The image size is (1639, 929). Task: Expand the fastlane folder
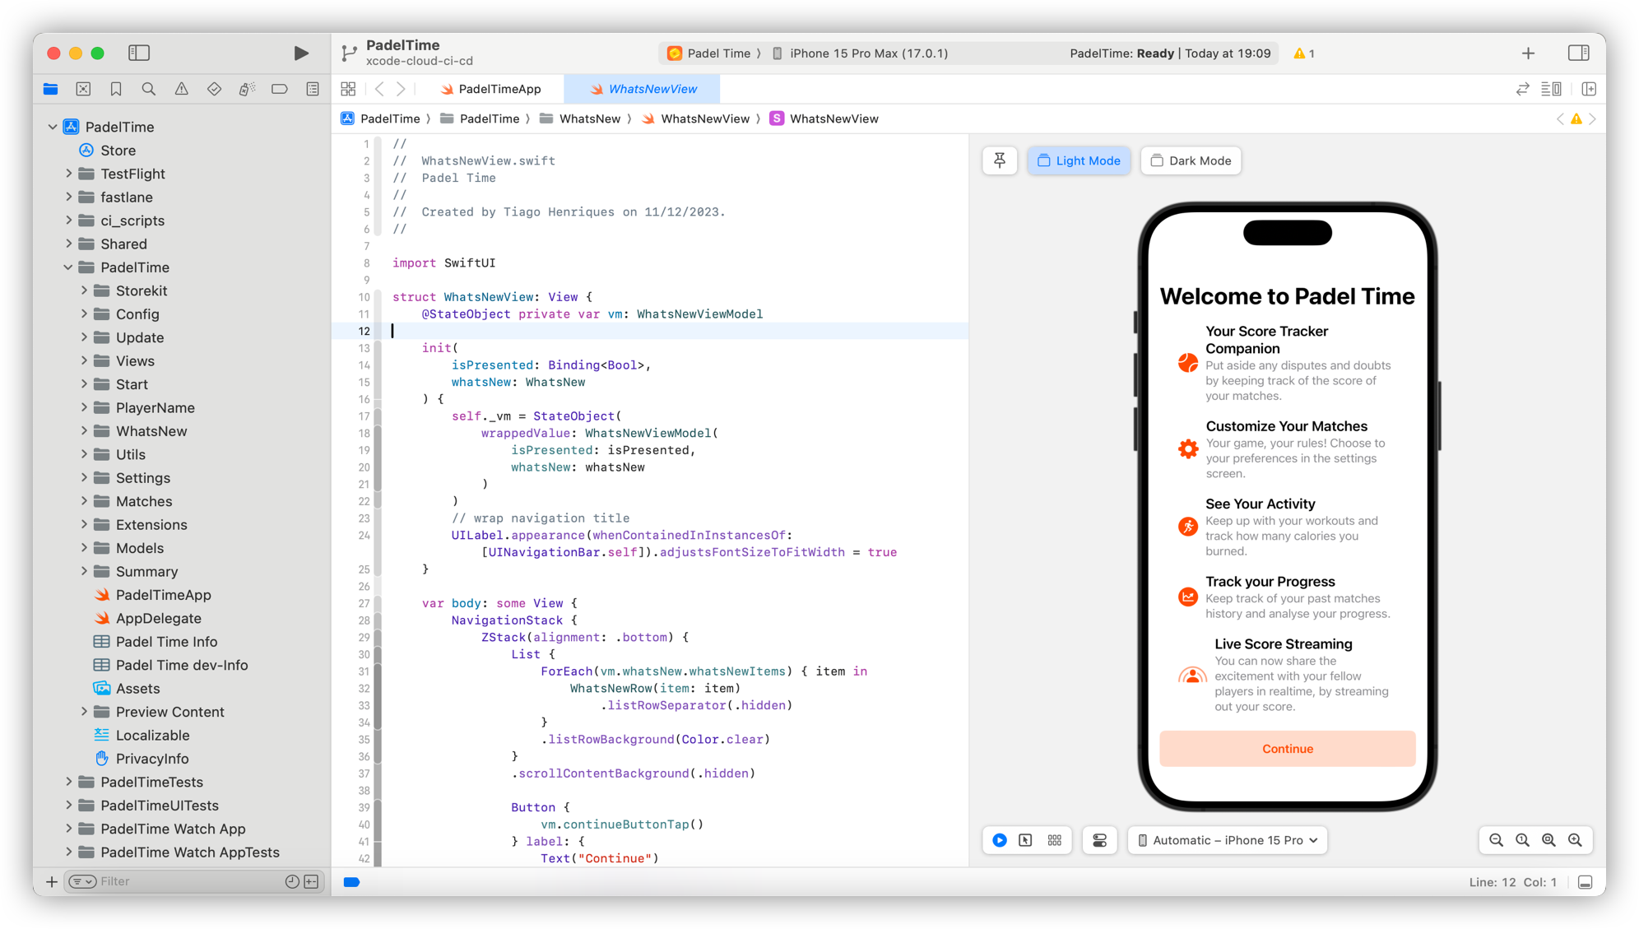pyautogui.click(x=69, y=197)
